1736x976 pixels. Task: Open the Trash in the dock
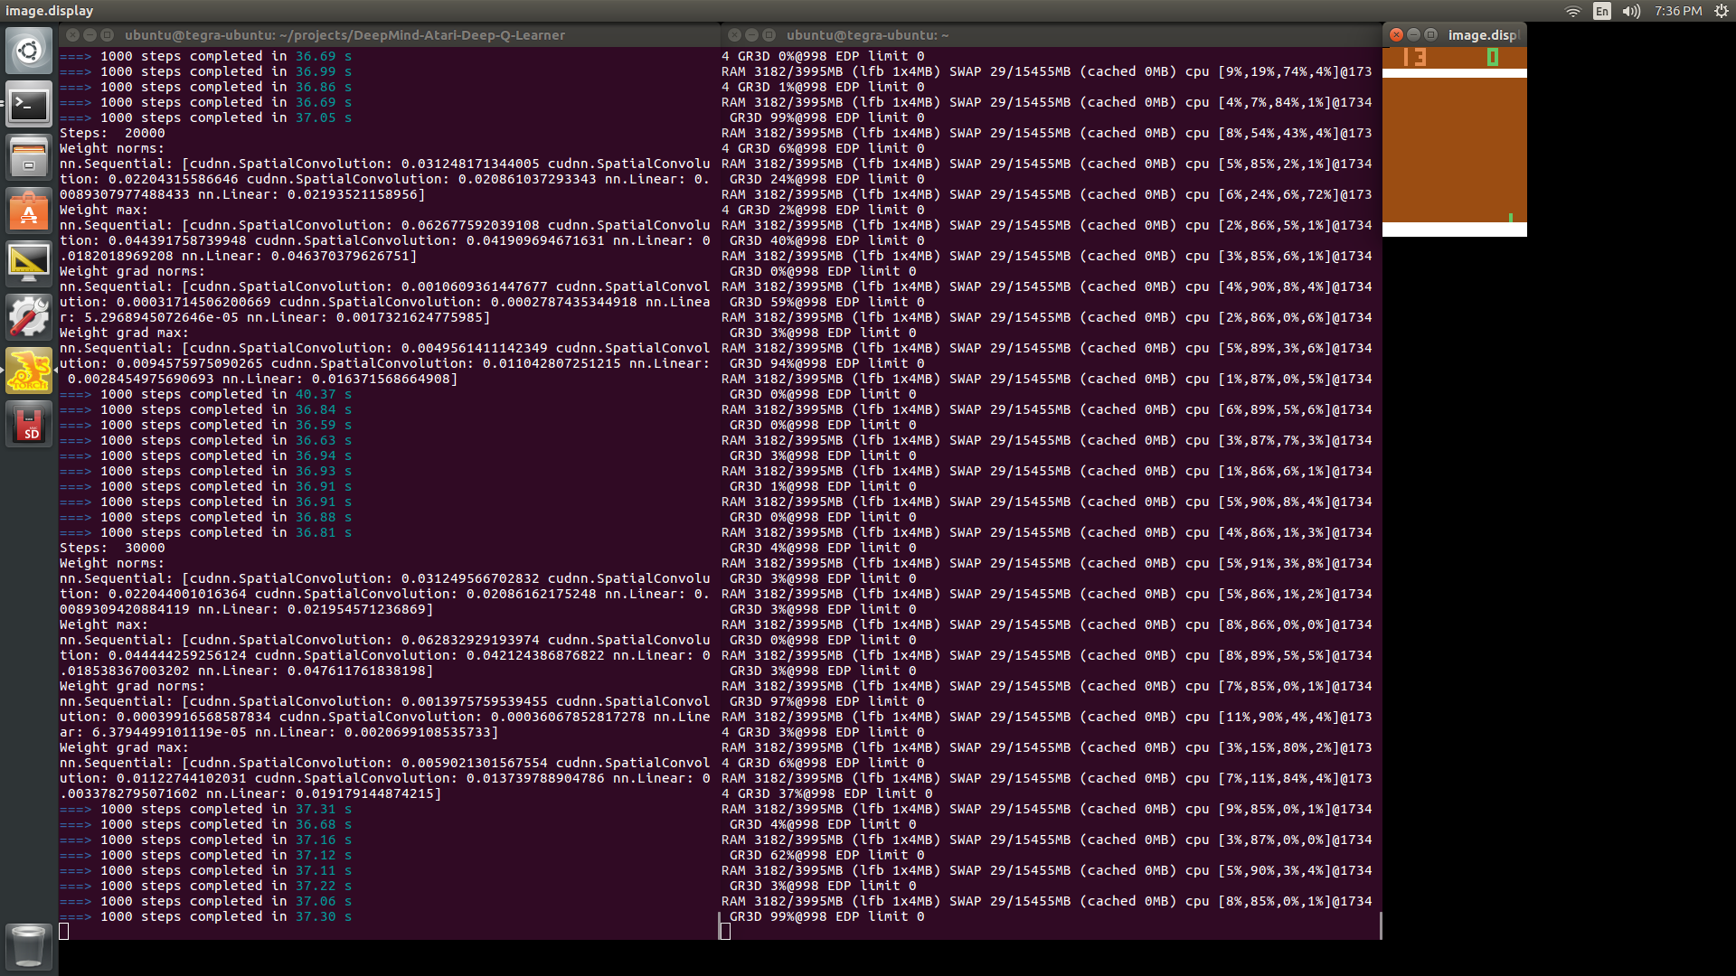[x=29, y=945]
